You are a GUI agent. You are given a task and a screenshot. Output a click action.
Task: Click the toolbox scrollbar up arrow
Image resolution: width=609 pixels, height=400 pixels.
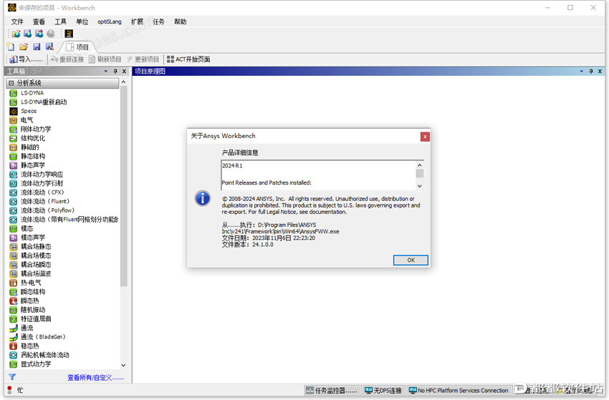123,82
